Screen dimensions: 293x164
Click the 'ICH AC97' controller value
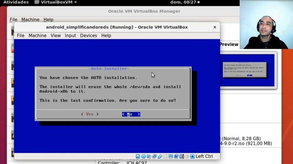[x=136, y=163]
